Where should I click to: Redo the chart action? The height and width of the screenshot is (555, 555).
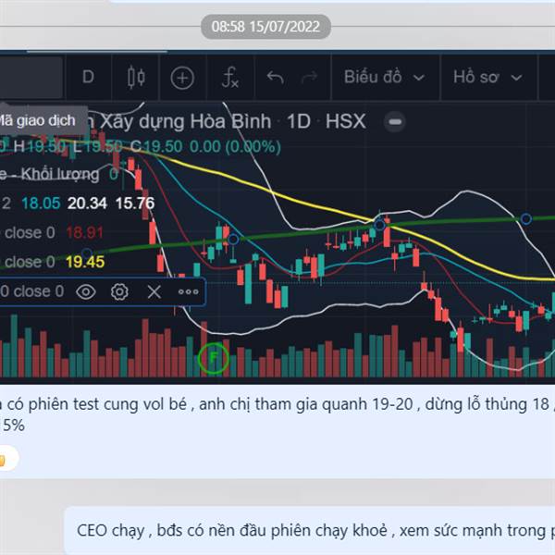pos(309,77)
